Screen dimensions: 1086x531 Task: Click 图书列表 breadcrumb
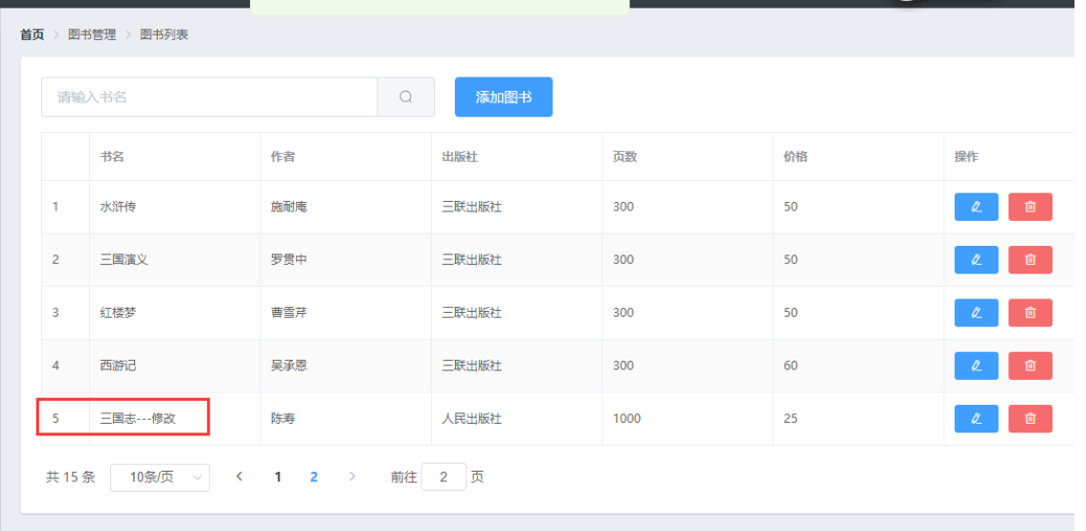click(164, 34)
